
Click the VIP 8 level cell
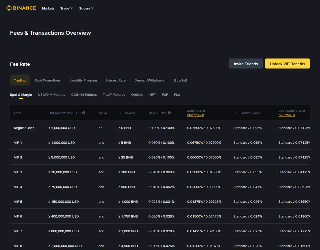(18, 246)
